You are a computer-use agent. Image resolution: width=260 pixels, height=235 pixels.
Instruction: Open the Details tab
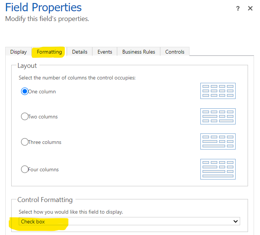[x=80, y=52]
